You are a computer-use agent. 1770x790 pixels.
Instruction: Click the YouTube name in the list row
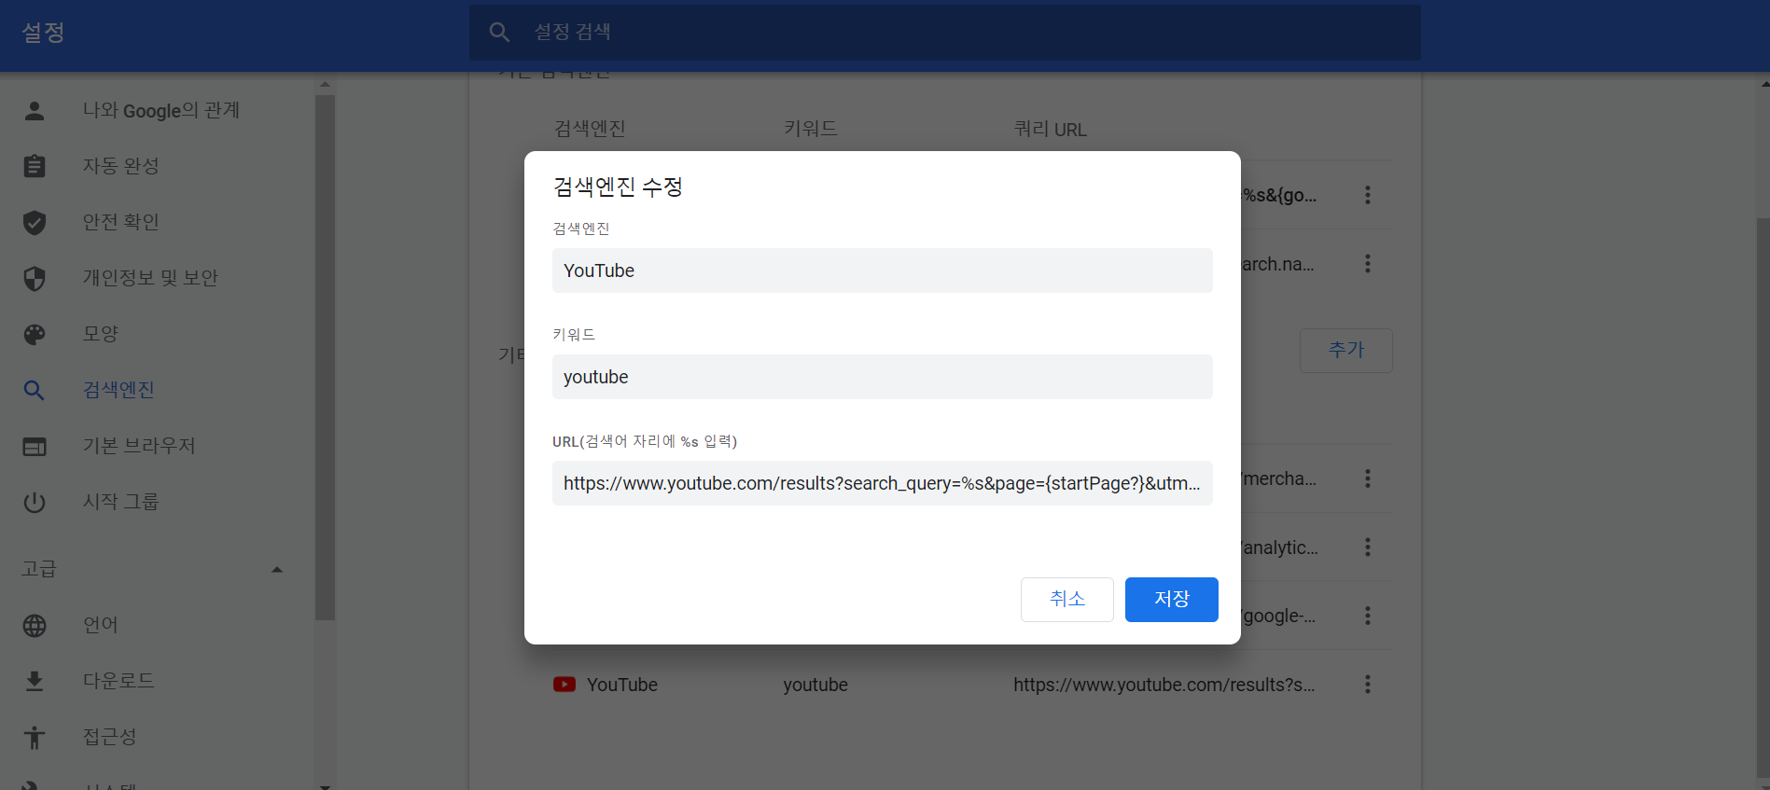pyautogui.click(x=622, y=685)
